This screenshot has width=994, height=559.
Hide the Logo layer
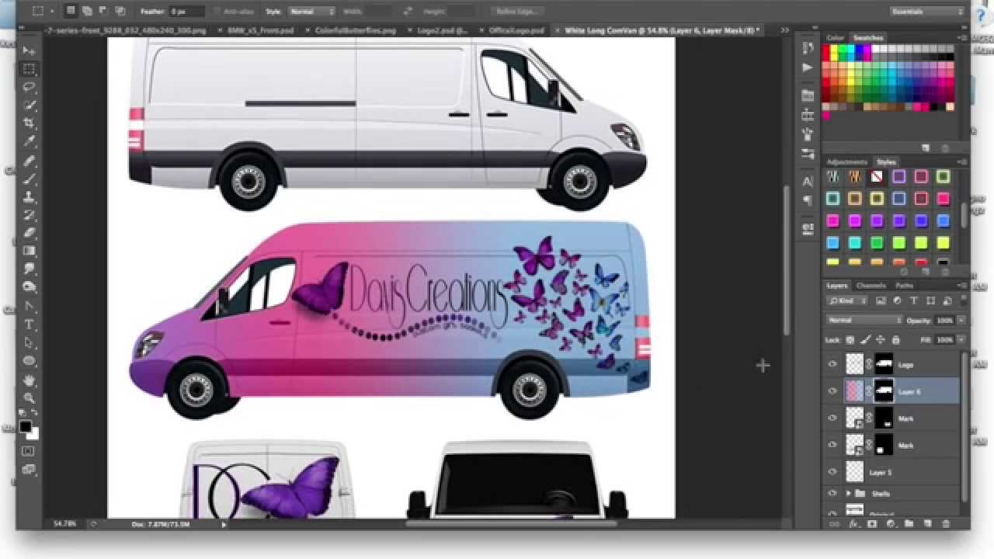click(x=833, y=364)
